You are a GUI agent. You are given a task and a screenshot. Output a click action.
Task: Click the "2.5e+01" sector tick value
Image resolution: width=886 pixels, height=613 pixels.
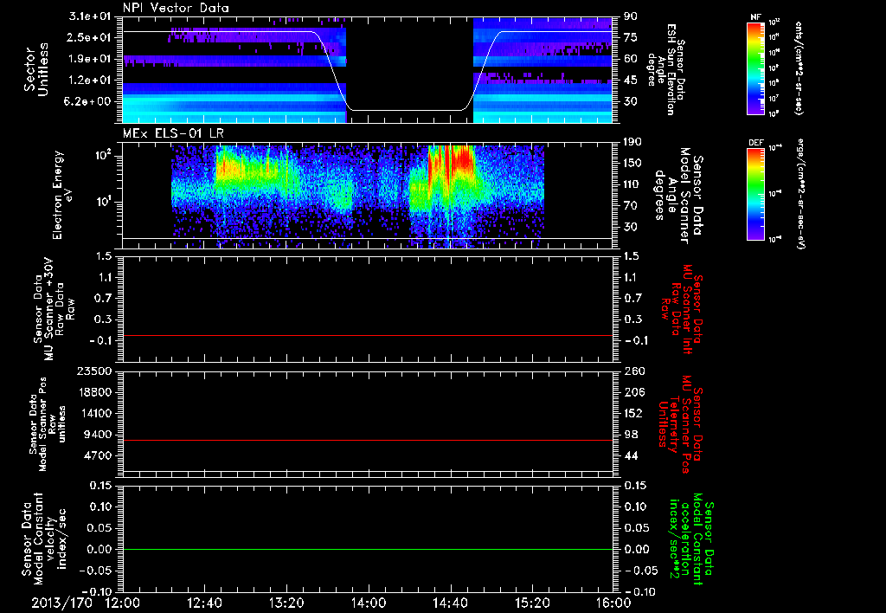(x=90, y=37)
